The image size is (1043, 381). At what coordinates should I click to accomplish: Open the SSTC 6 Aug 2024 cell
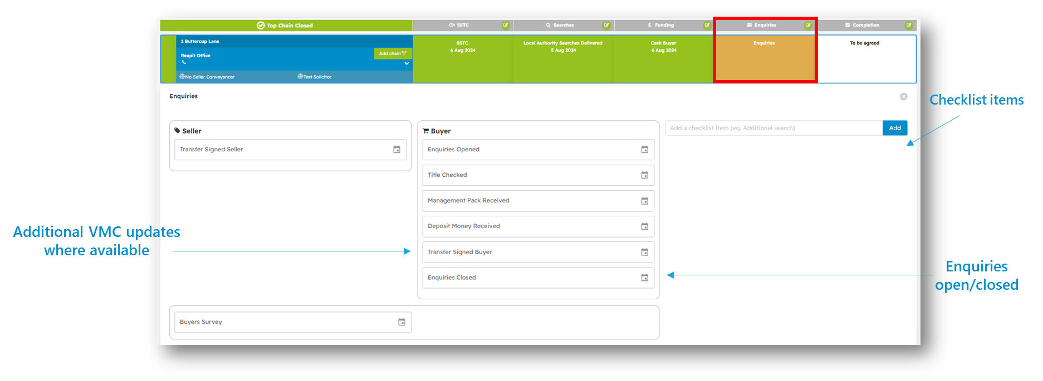(x=463, y=59)
